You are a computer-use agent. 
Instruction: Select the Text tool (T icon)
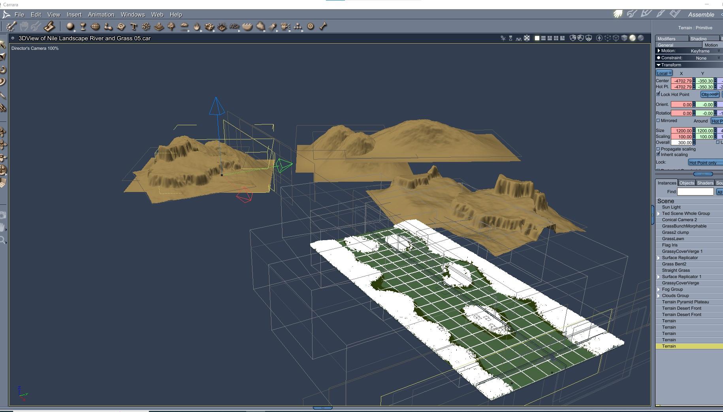tap(134, 26)
